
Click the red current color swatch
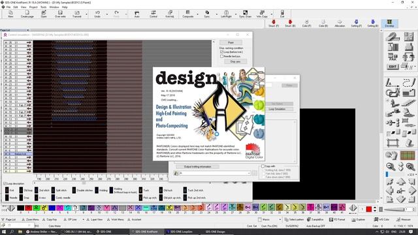tap(368, 209)
